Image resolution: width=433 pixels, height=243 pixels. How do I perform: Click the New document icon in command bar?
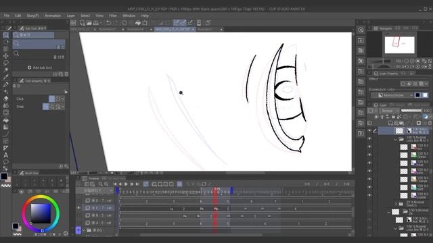coord(83,23)
